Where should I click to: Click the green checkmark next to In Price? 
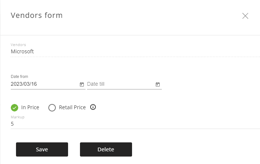pos(15,108)
